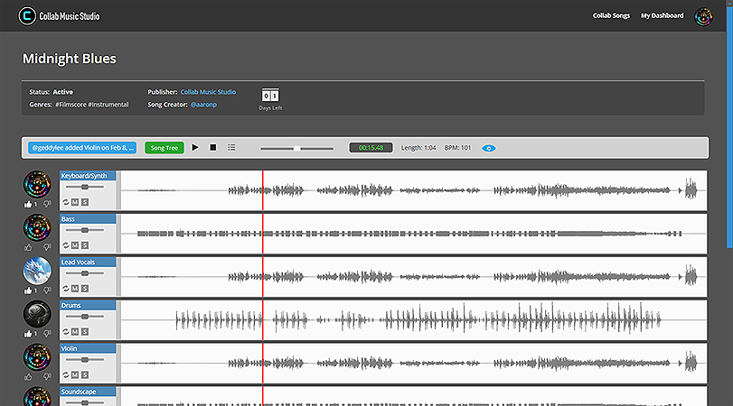Open the @aaronp song creator profile

point(203,105)
